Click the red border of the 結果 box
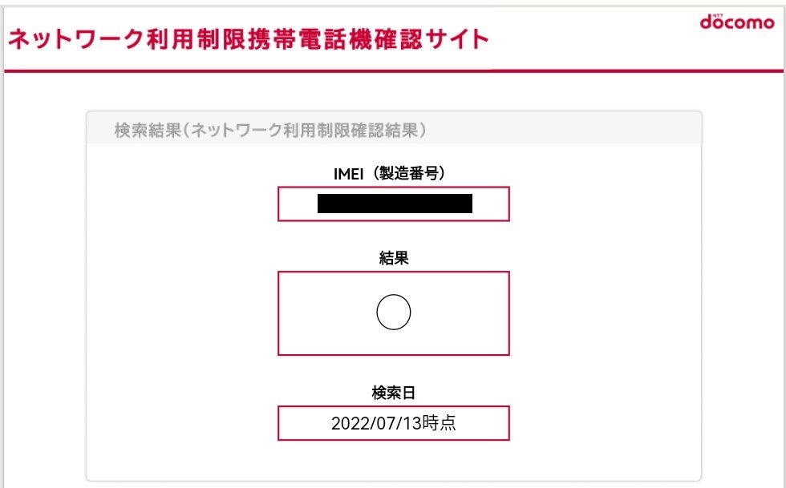Viewport: 786px width, 488px height. (279, 313)
